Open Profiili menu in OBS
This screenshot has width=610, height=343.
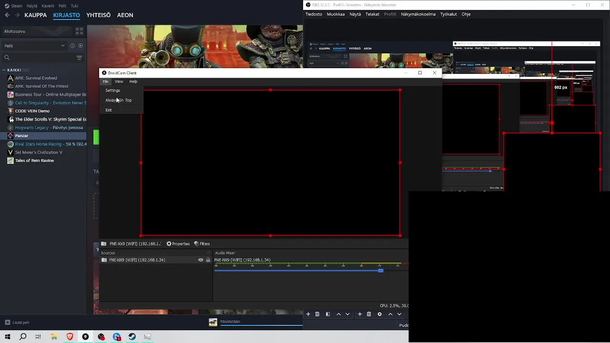390,14
